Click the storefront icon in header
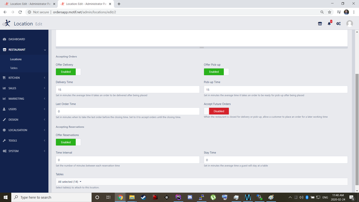 coord(320,24)
